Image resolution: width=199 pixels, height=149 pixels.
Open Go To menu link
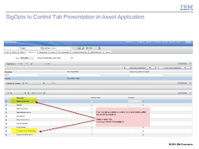tap(142, 42)
